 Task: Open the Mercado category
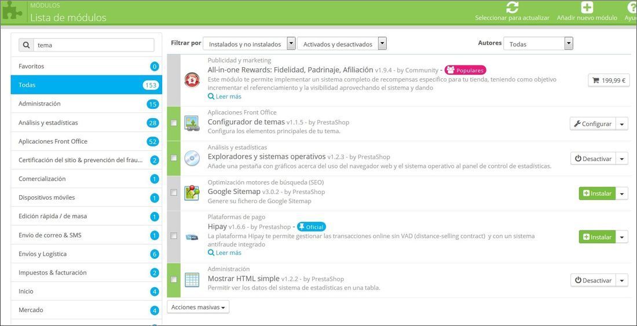(86, 310)
